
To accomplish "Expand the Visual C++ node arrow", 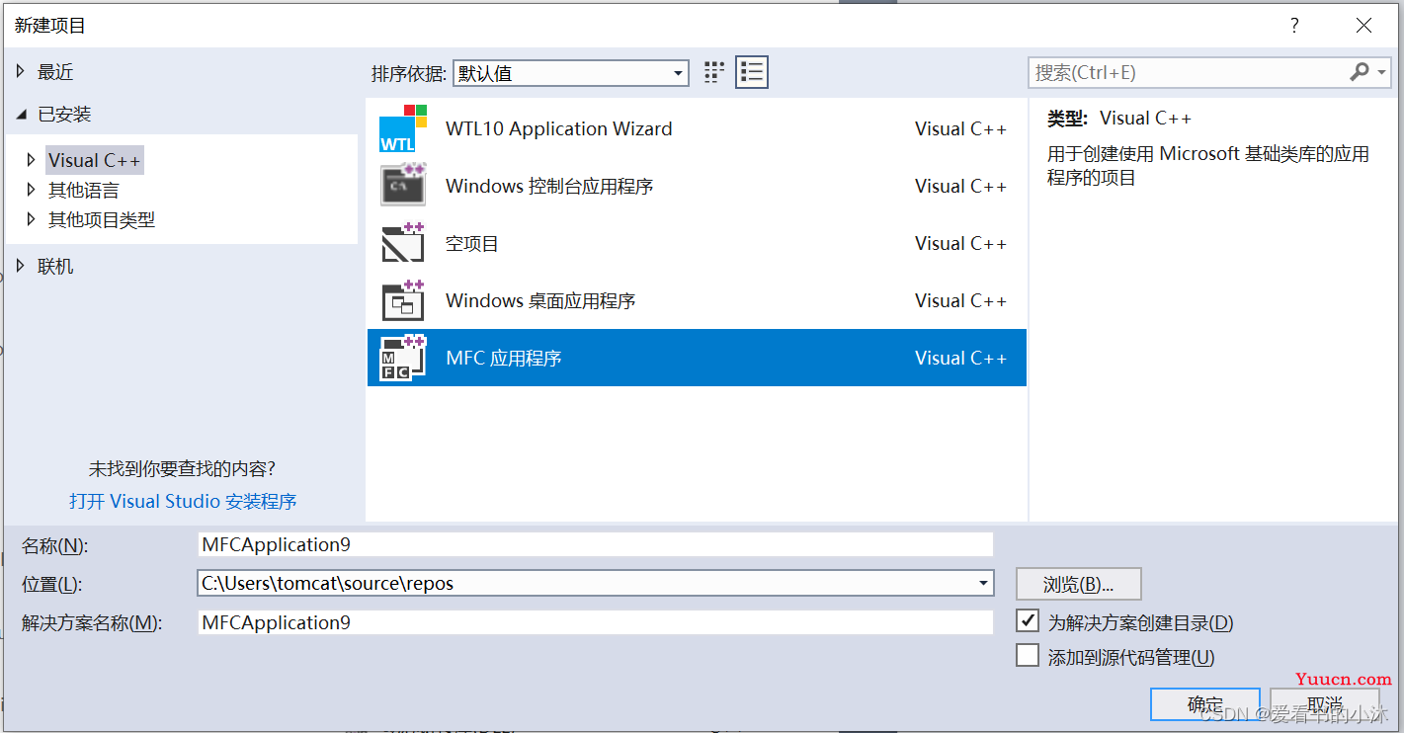I will 32,160.
